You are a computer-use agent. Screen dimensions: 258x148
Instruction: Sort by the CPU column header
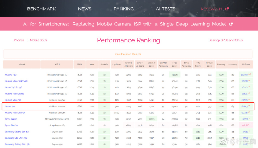coord(57,65)
